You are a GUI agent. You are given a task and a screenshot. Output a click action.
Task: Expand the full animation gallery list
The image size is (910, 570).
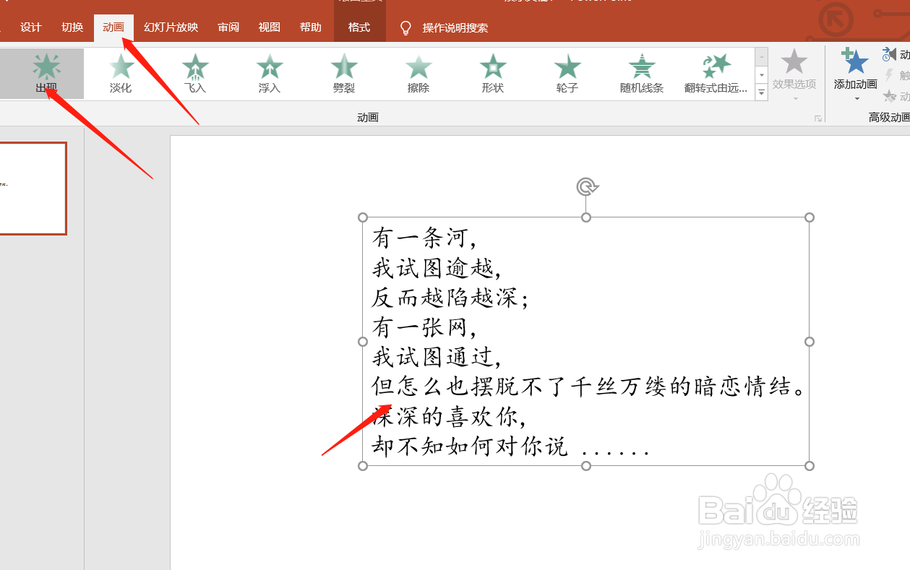[761, 92]
